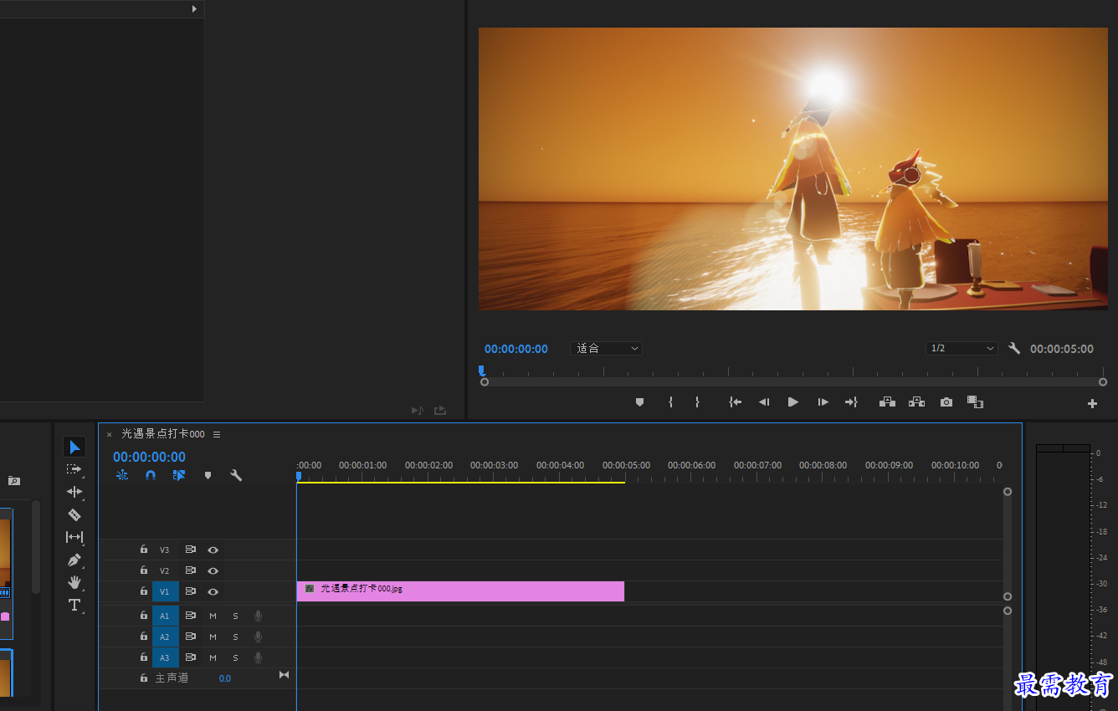
Task: Open timeline display settings wrench
Action: [x=236, y=475]
